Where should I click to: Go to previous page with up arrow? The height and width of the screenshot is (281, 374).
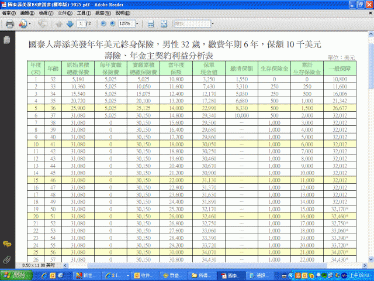[x=58, y=24]
